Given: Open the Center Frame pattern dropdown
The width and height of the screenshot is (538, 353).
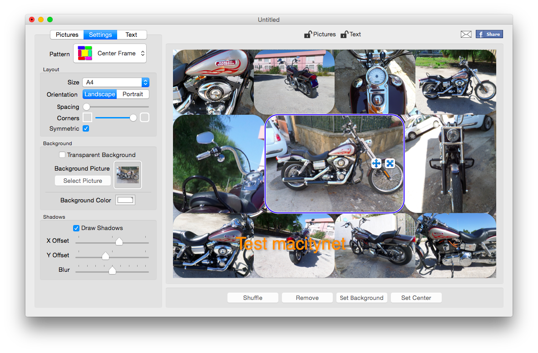Looking at the screenshot, I should pos(110,54).
